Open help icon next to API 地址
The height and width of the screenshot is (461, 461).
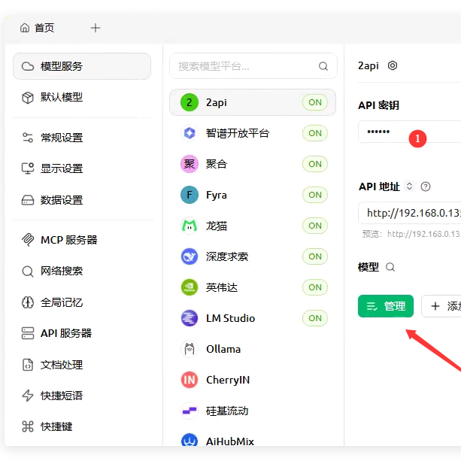[426, 187]
